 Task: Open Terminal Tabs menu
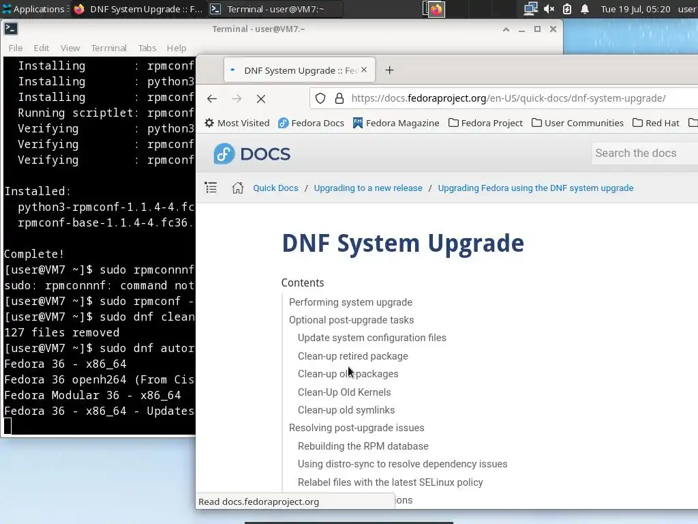pos(147,48)
